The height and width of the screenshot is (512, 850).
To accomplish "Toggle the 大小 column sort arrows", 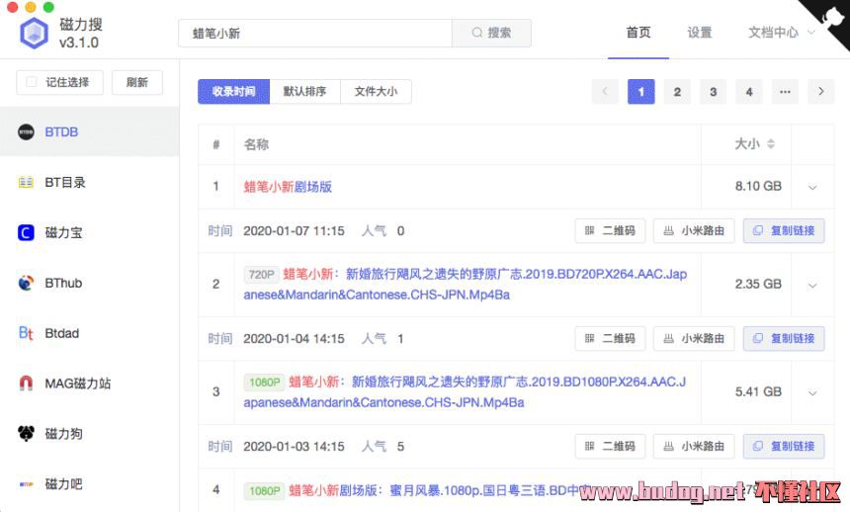I will click(x=771, y=144).
